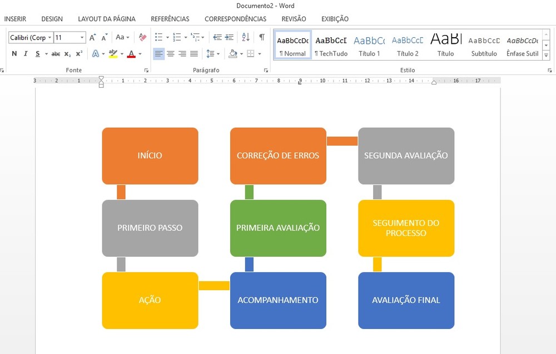Open the Sort (AZ) tool
This screenshot has height=354, width=556.
tap(245, 38)
